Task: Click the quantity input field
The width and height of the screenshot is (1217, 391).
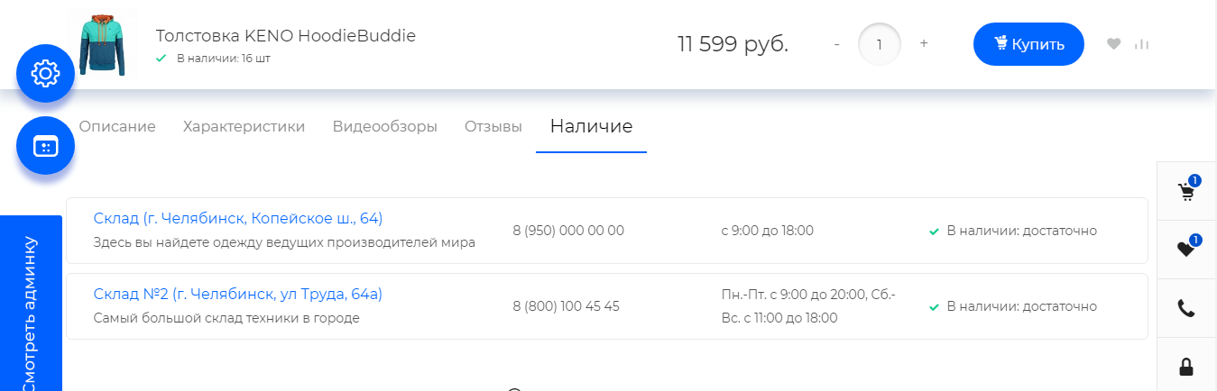Action: [x=880, y=44]
